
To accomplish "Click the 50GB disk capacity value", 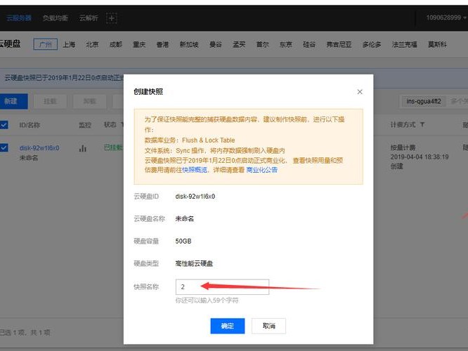I will click(x=183, y=241).
